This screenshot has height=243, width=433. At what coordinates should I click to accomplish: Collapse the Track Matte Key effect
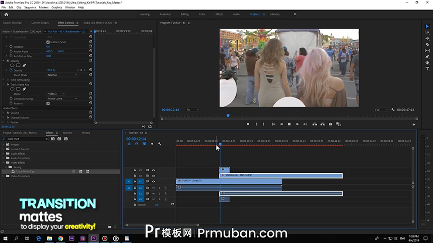(x=4, y=84)
